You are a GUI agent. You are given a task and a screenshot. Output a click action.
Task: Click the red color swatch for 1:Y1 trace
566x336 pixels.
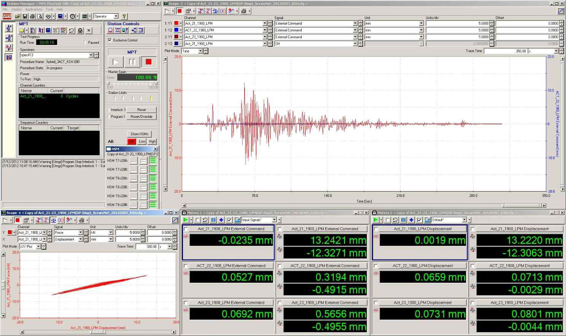coord(176,24)
